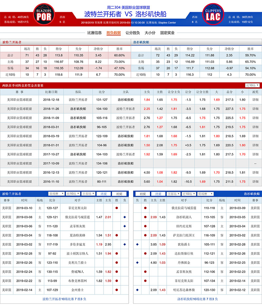Click the red dot in the 金州勇士 row
The height and width of the screenshot is (305, 262).
tap(117, 290)
